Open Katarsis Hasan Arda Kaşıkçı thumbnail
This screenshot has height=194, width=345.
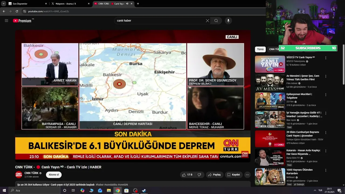[270, 157]
